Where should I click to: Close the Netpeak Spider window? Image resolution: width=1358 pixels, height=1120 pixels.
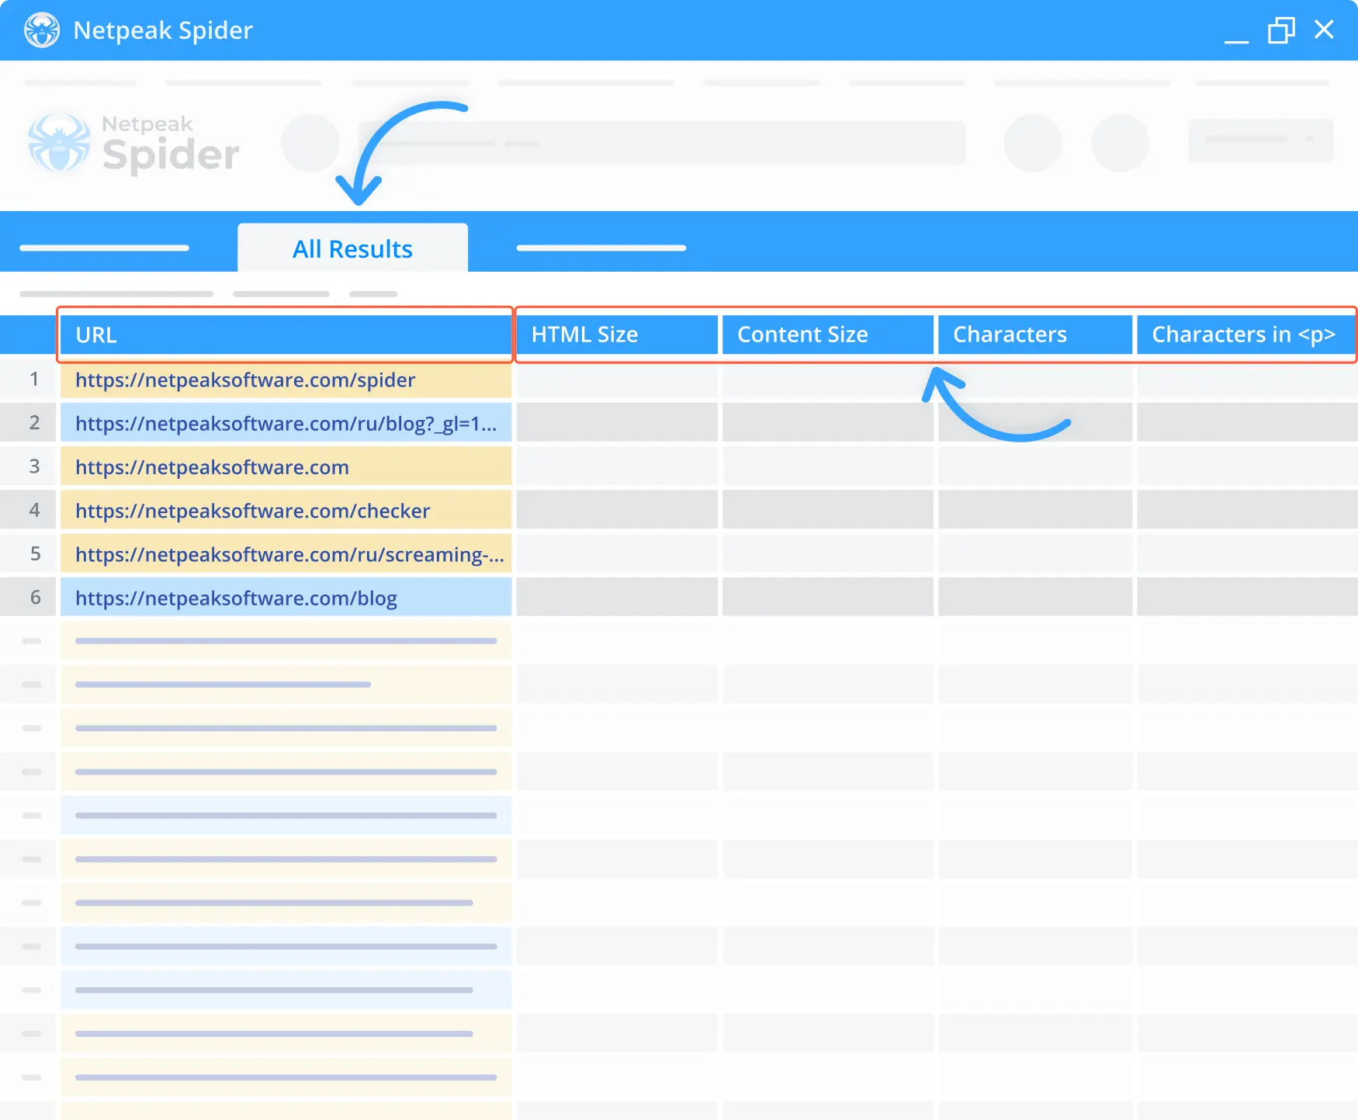tap(1324, 29)
